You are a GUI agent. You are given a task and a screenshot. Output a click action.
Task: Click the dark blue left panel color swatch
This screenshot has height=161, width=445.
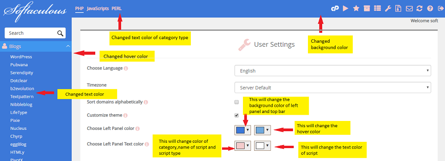[x=240, y=130]
